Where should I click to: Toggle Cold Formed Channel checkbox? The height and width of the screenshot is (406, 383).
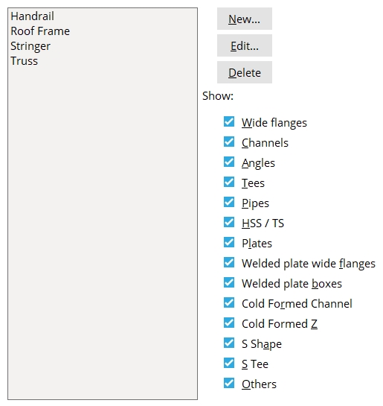point(229,302)
